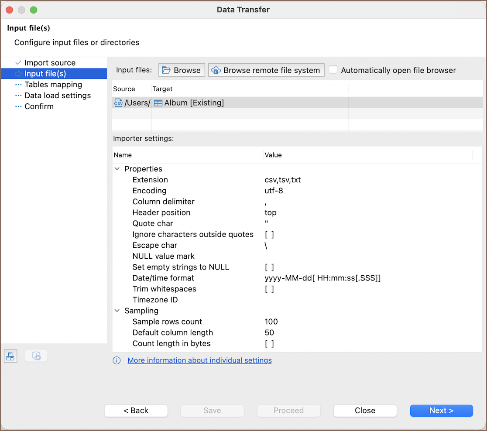Click the folder icon on Browse button
This screenshot has width=487, height=431.
(x=166, y=70)
